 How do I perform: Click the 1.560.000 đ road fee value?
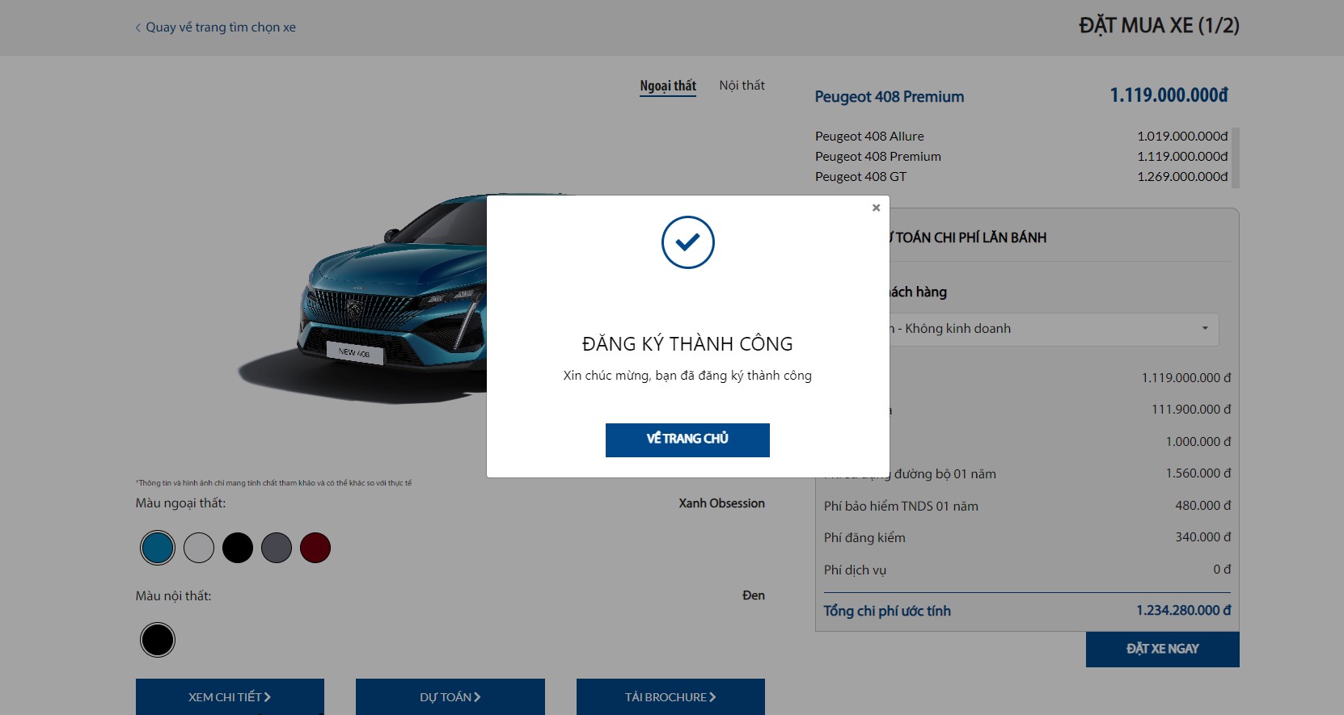coord(1198,473)
